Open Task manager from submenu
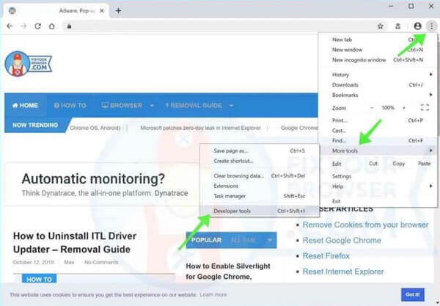Image resolution: width=440 pixels, height=306 pixels. coord(260,196)
